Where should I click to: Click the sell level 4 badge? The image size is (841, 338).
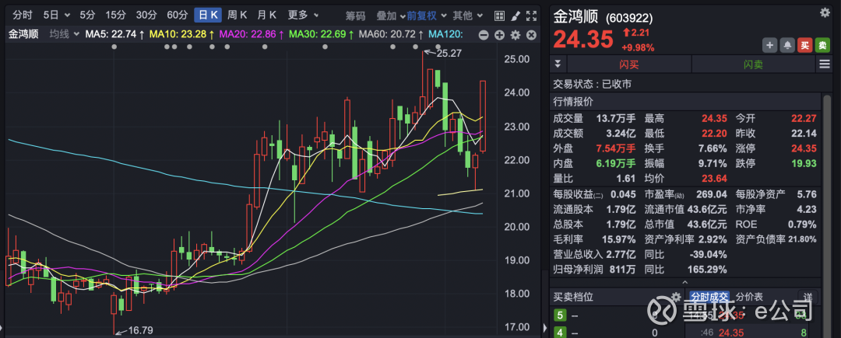[x=560, y=332]
